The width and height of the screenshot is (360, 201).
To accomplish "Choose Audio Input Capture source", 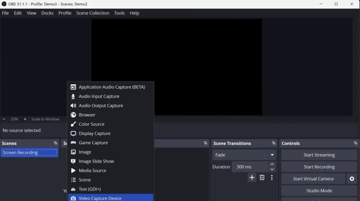I will pyautogui.click(x=110, y=97).
